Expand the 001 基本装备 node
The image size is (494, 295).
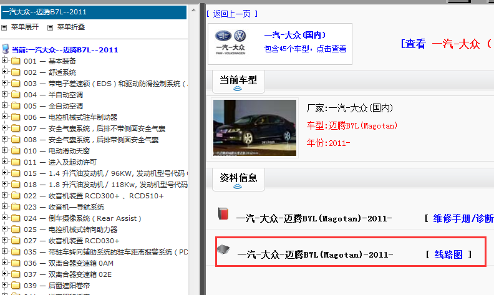4,60
